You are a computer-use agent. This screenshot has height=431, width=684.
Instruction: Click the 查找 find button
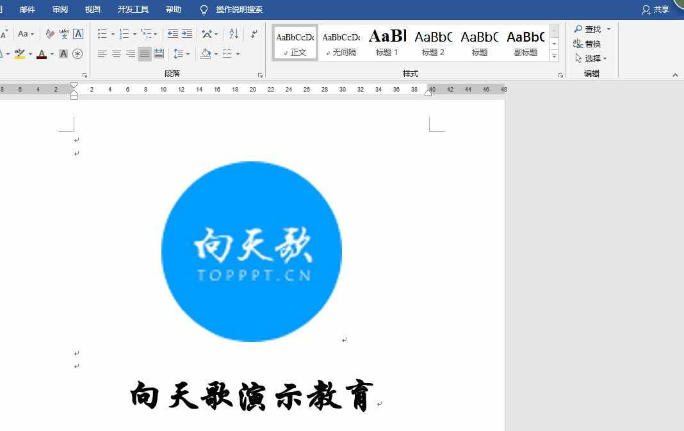click(x=587, y=29)
